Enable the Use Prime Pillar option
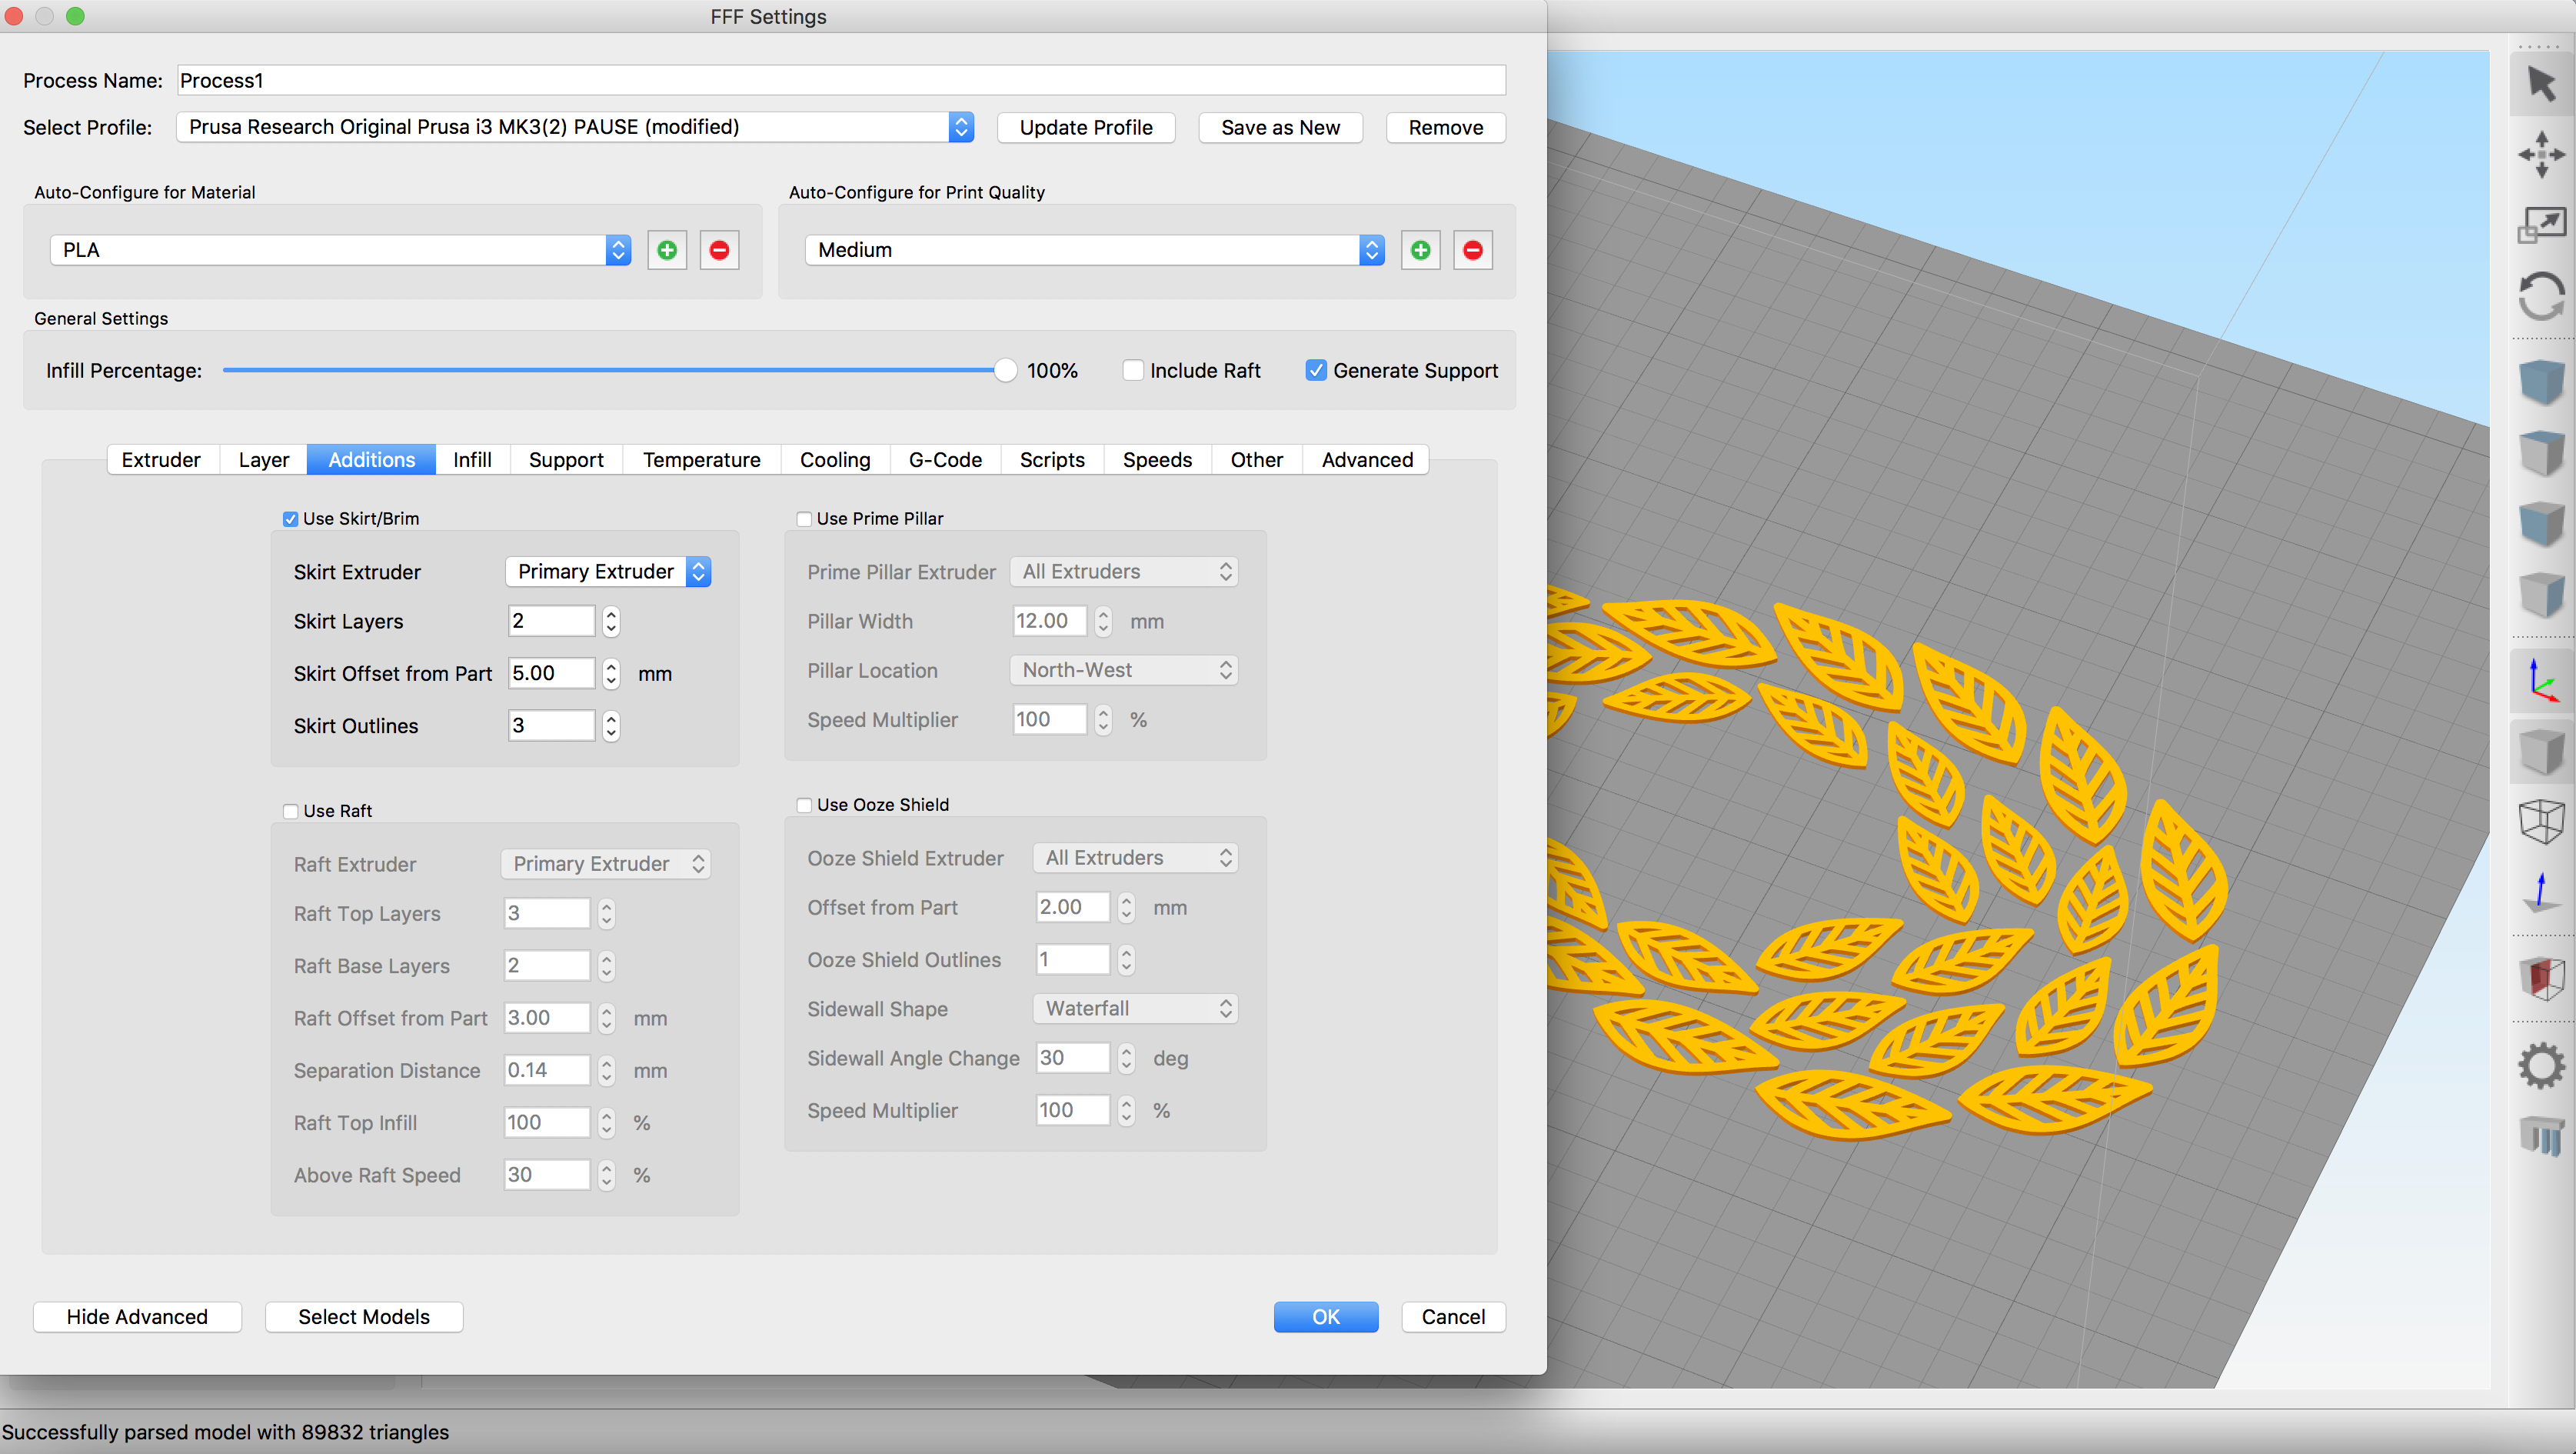Screen dimensions: 2576x1454 [x=804, y=519]
